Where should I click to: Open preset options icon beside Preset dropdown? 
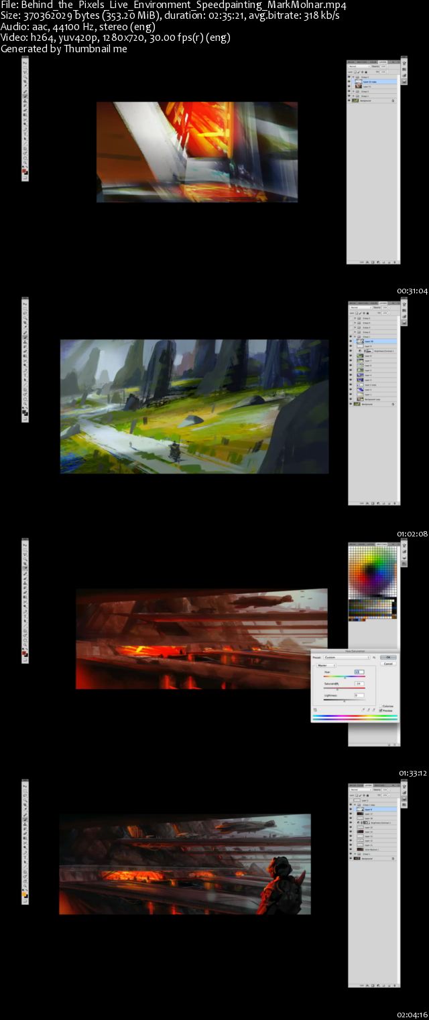pyautogui.click(x=374, y=657)
